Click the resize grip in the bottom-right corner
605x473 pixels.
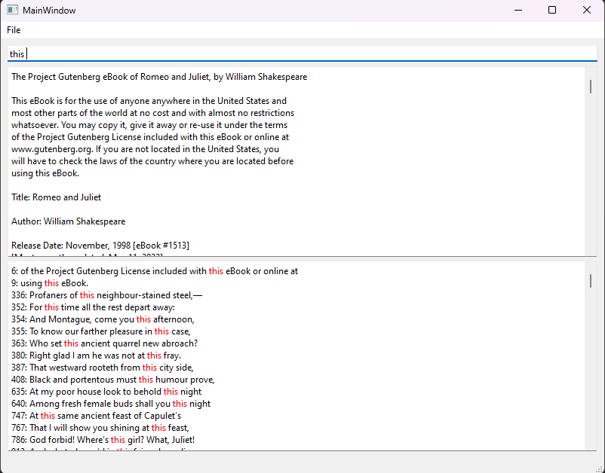click(x=599, y=467)
